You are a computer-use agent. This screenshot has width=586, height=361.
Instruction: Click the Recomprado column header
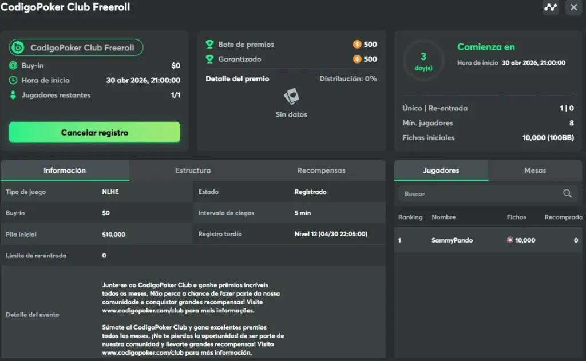[563, 217]
